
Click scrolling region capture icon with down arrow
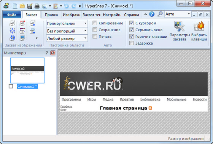pos(33,24)
